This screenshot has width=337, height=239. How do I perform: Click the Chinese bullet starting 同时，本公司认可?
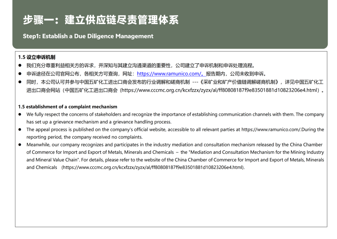tap(105, 82)
